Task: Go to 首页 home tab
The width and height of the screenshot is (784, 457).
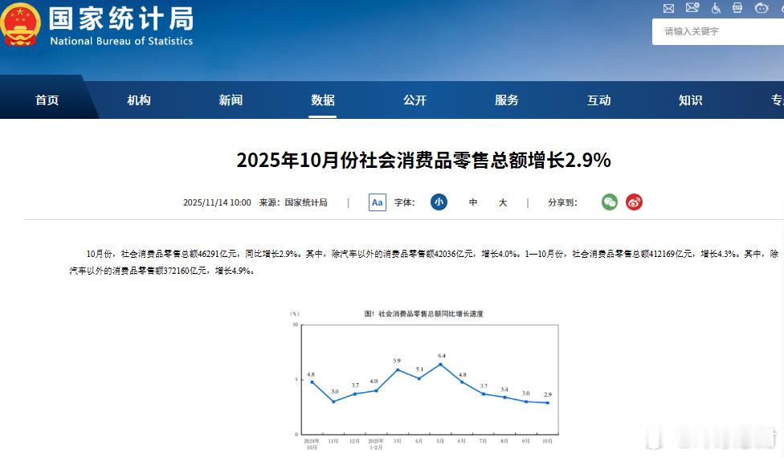Action: (x=47, y=100)
